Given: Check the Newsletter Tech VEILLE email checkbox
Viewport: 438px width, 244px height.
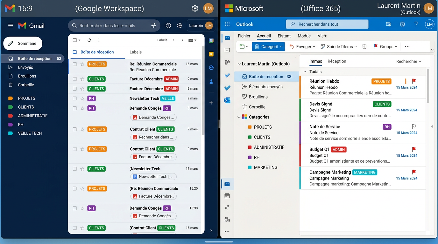Looking at the screenshot, I should (x=75, y=98).
